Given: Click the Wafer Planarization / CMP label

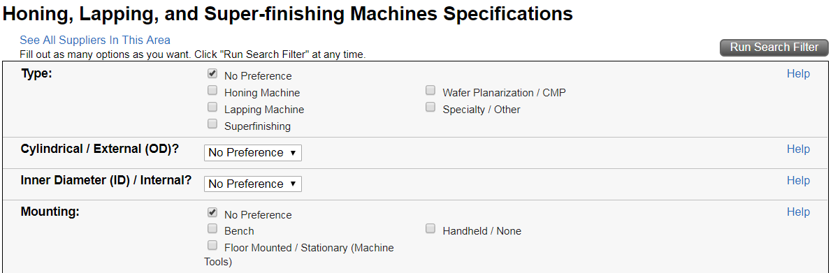Looking at the screenshot, I should pos(504,93).
